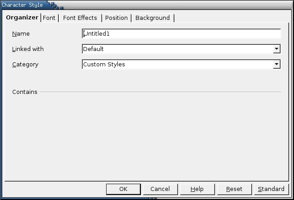The image size is (294, 200).
Task: Click the Linked with label
Action: coord(28,49)
